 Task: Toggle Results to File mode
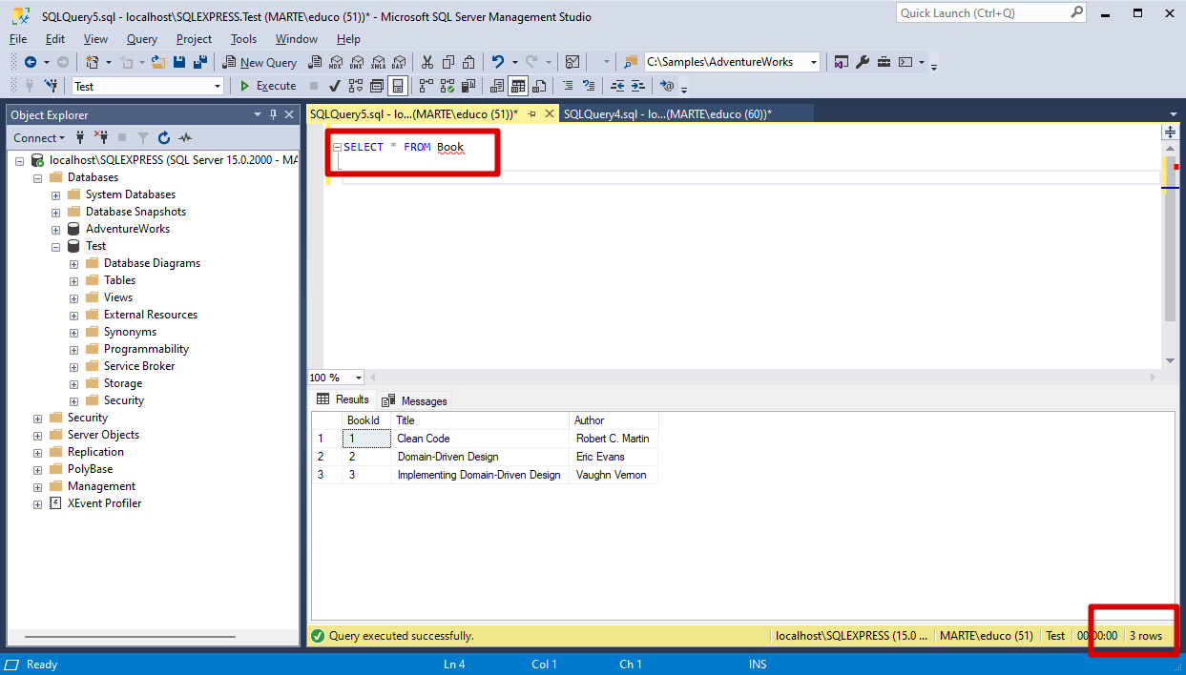540,86
